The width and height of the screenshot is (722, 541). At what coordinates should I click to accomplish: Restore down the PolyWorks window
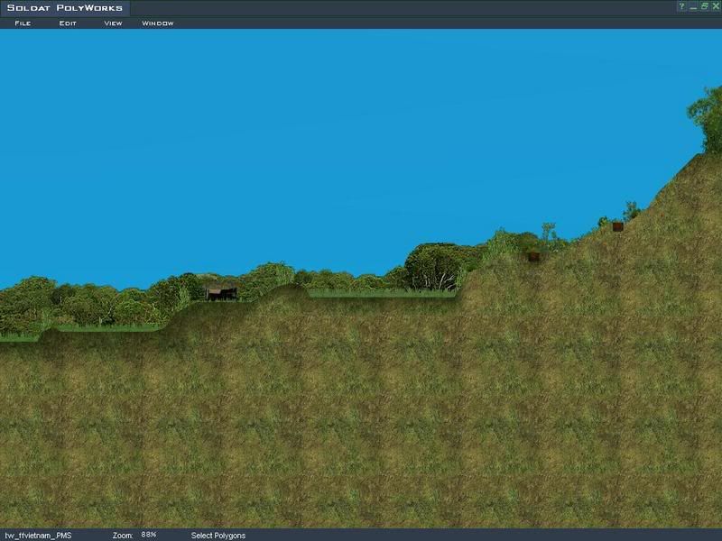click(705, 6)
